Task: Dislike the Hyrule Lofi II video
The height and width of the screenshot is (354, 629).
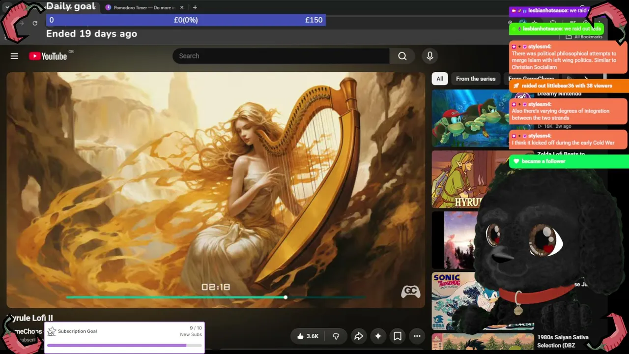Action: point(336,336)
